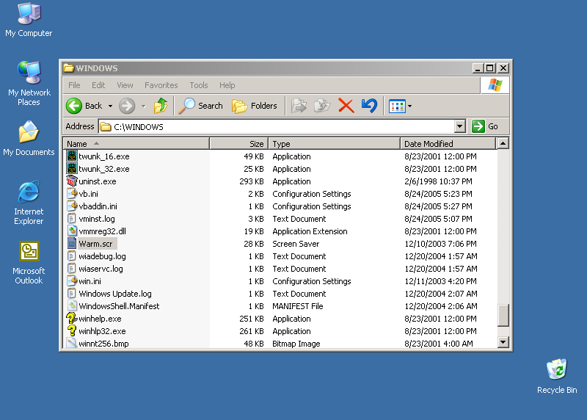Open the Help menu

(x=227, y=85)
